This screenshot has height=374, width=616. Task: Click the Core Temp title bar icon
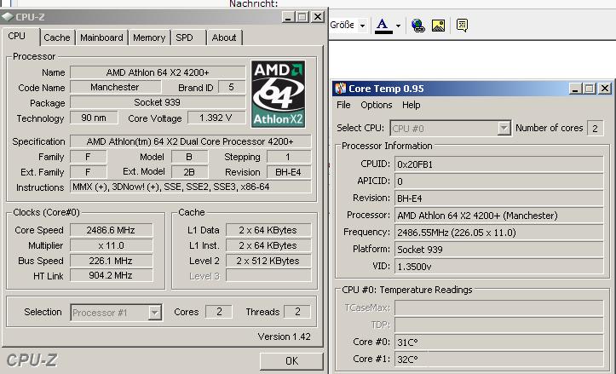(x=340, y=89)
